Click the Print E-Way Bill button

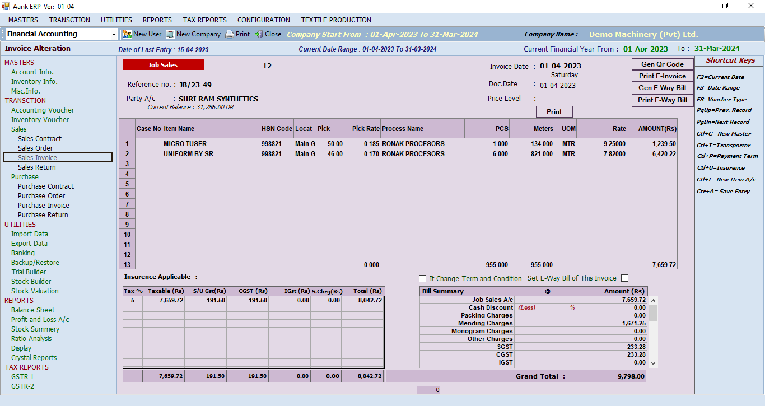(663, 100)
